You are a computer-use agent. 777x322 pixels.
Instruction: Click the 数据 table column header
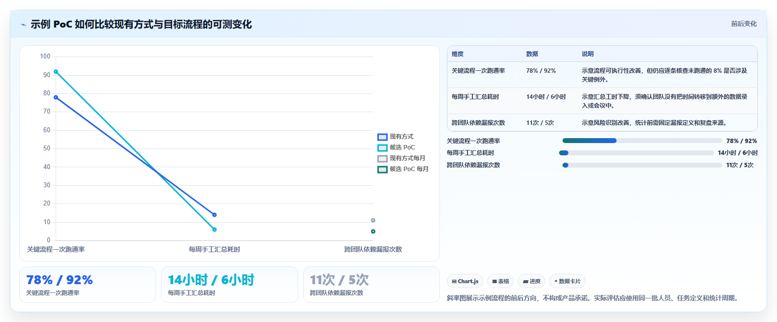point(532,54)
